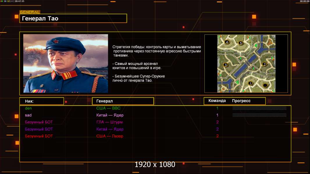Click start position marker 3 on minimap
Image resolution: width=310 pixels, height=174 pixels.
pos(226,65)
